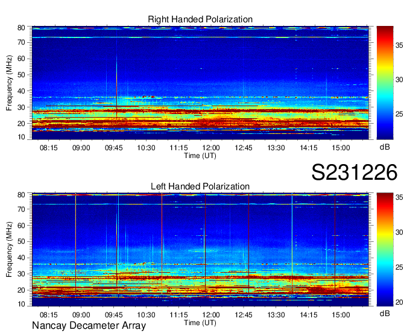Viewport: 410px width, 333px height.
Task: Click the "40" frequency tick of Right Handed plot
Action: click(x=22, y=91)
